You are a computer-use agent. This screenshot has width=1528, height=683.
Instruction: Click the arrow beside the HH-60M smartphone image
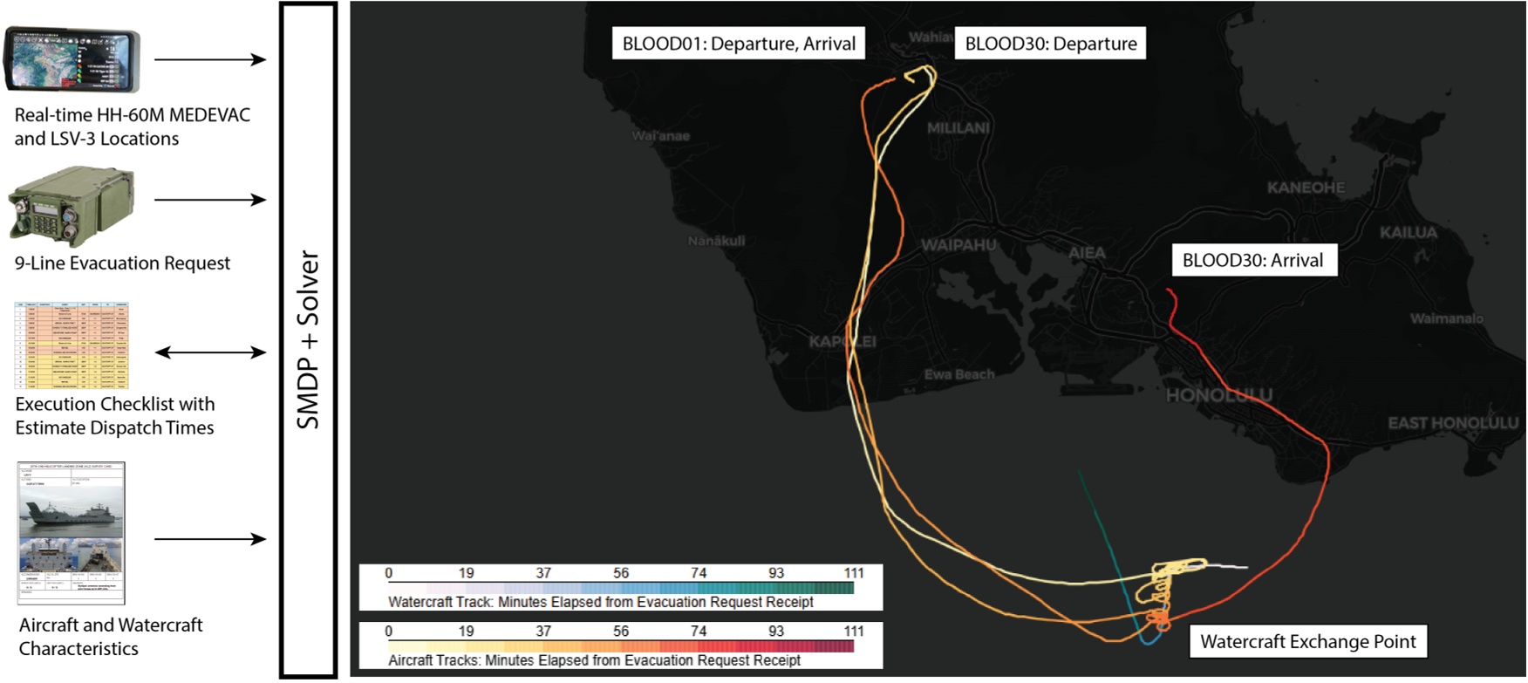[209, 59]
